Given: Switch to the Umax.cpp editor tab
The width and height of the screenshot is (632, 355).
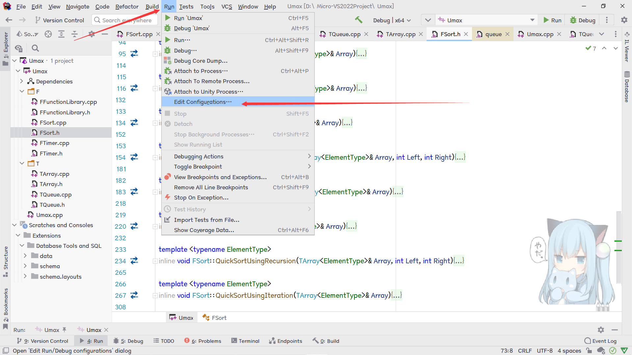Looking at the screenshot, I should coord(540,34).
